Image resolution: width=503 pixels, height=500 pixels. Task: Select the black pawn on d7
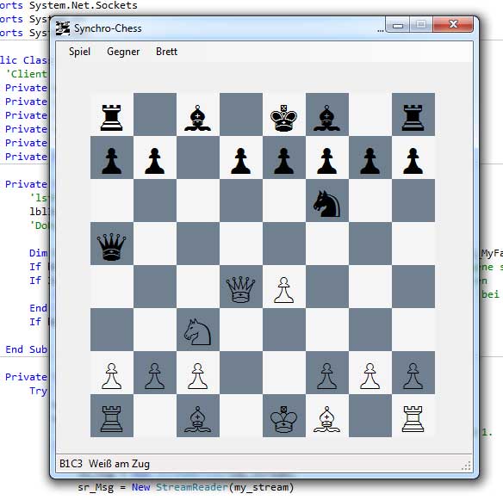click(x=240, y=161)
